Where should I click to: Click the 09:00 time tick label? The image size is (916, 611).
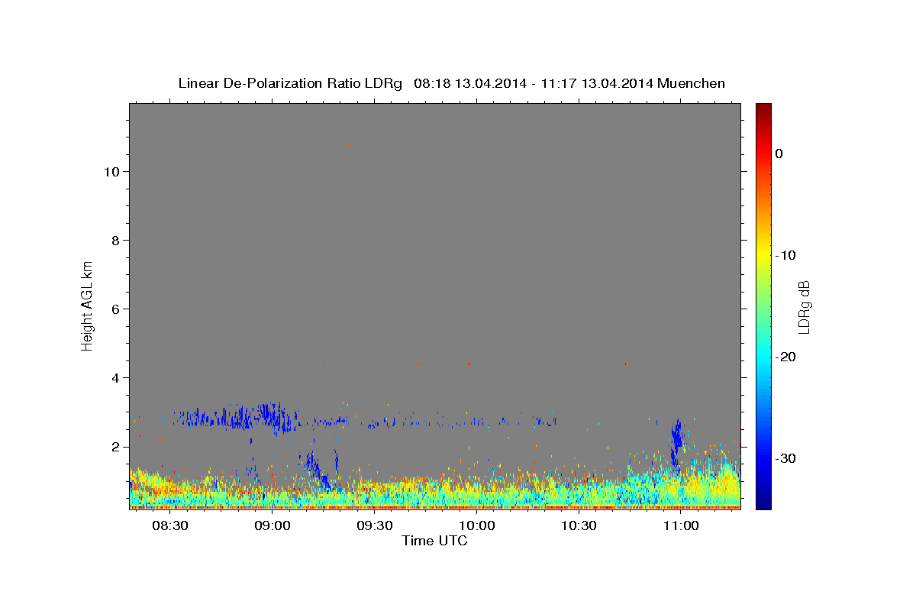point(273,526)
